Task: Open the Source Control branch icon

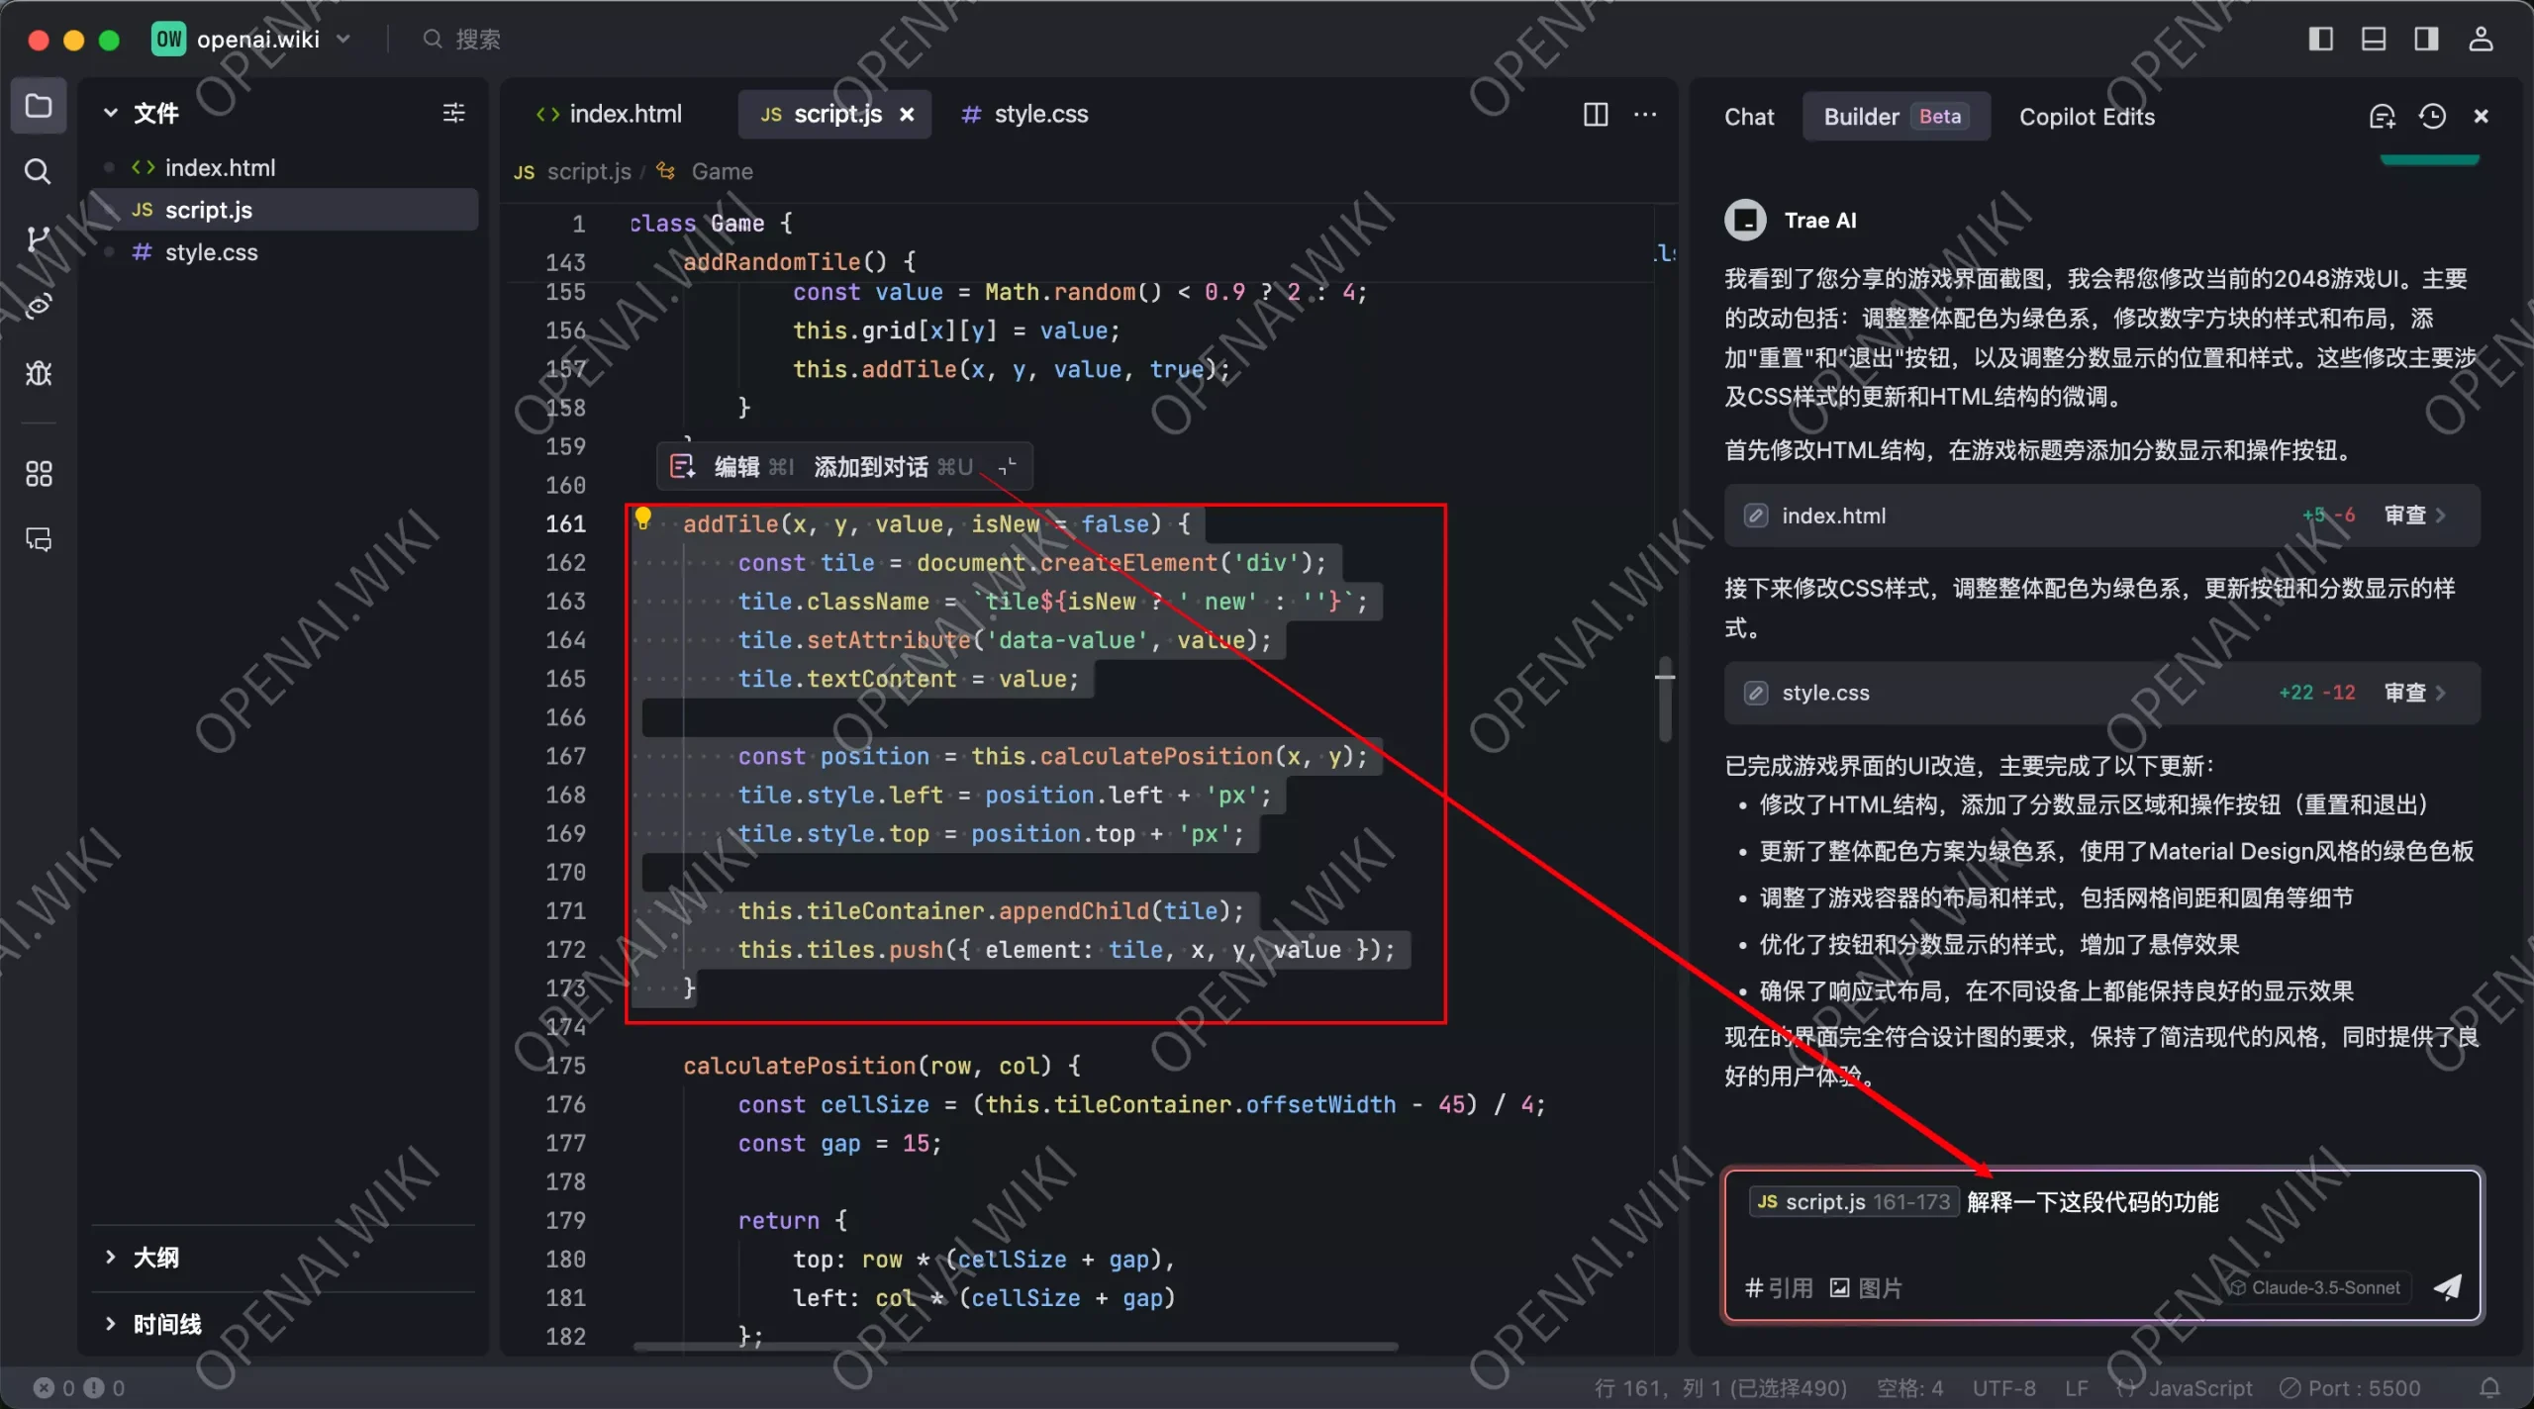Action: (x=38, y=239)
